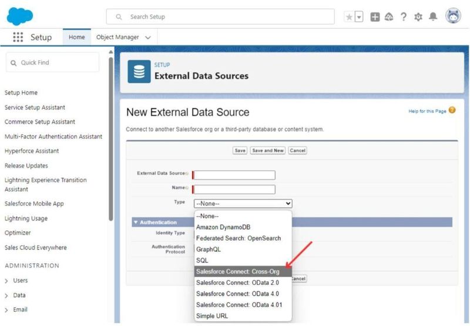Click the orange help question icon
Screen dimensions: 470x326
tap(452, 110)
